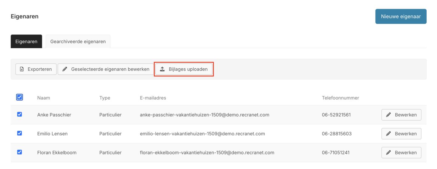Click the Naam column header
The image size is (437, 169).
(x=44, y=98)
